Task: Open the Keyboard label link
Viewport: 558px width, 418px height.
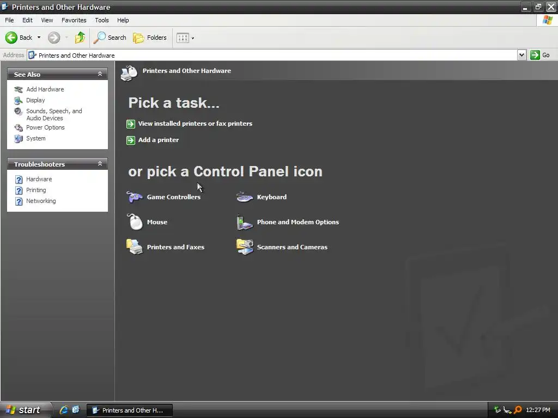Action: pos(271,197)
